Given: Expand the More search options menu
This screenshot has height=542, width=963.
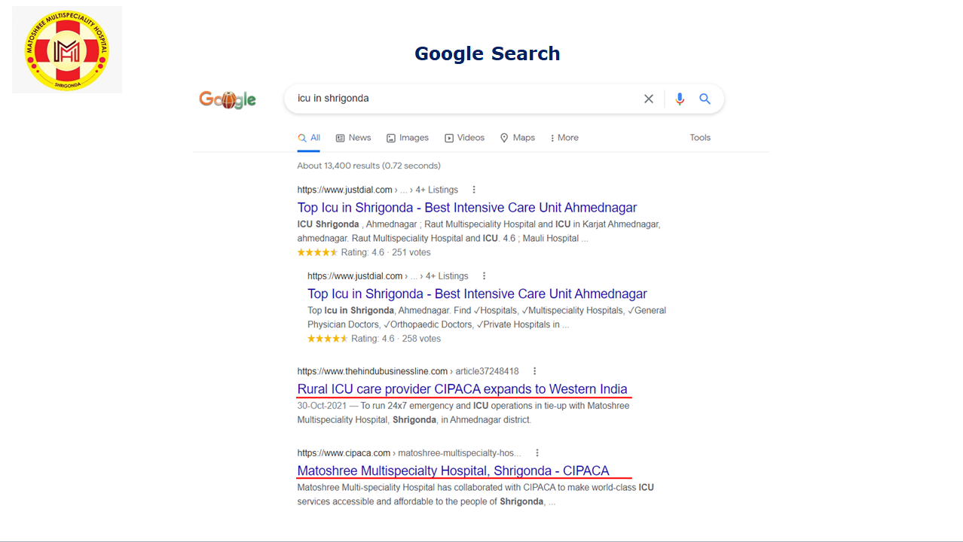Looking at the screenshot, I should pos(564,138).
